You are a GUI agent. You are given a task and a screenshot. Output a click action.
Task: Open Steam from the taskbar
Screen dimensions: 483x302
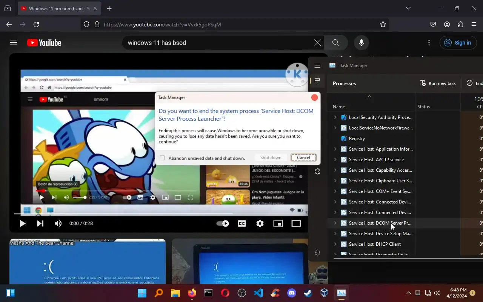coord(308,293)
